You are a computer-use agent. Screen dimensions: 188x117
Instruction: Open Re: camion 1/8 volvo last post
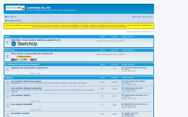click(x=130, y=113)
